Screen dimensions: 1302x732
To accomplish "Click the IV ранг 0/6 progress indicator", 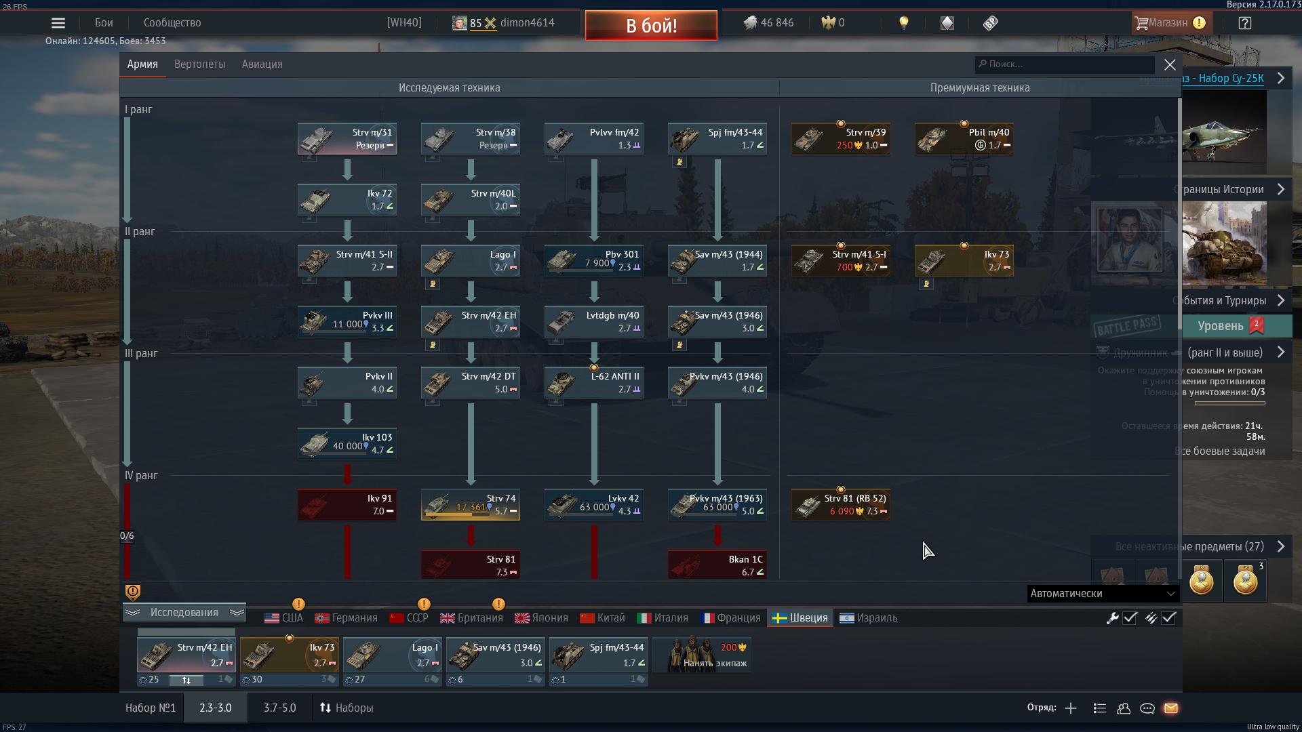I will [x=127, y=536].
